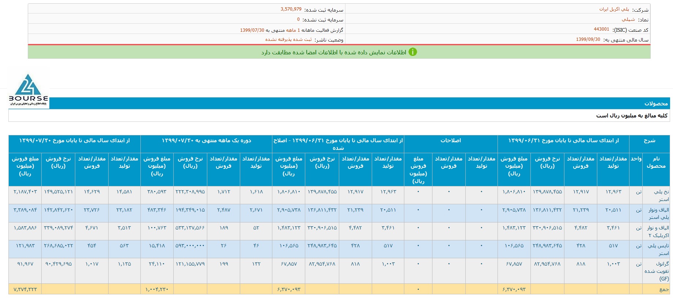Click the total cumulative sales ۷,۳۷۴,۳۲۳

point(25,289)
